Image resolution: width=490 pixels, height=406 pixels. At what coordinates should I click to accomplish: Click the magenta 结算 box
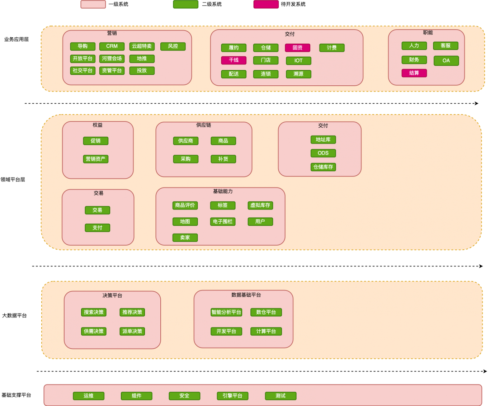[x=414, y=73]
